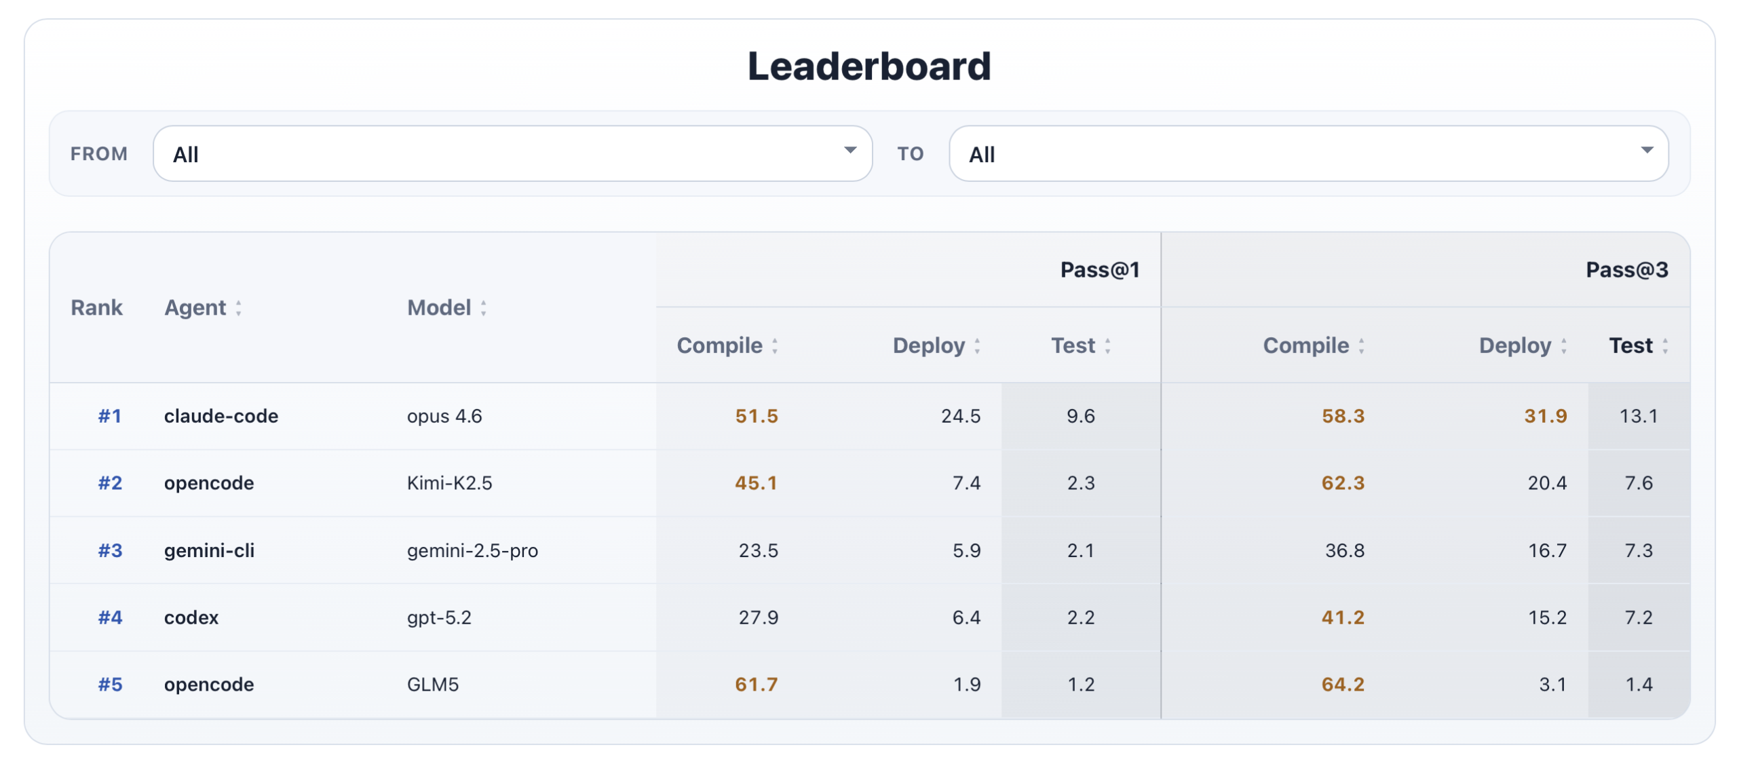Click the FROM dropdown caret arrow
Viewport: 1737px width, 764px height.
(850, 150)
